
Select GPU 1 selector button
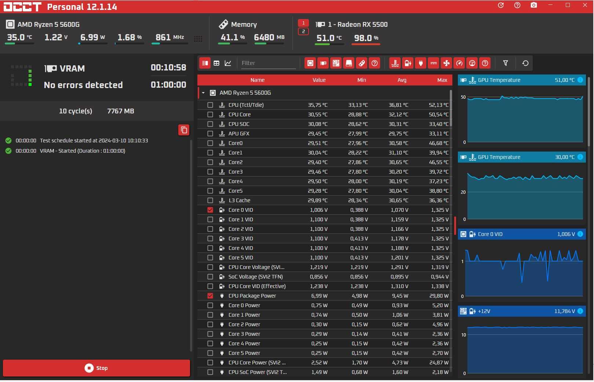pos(303,23)
